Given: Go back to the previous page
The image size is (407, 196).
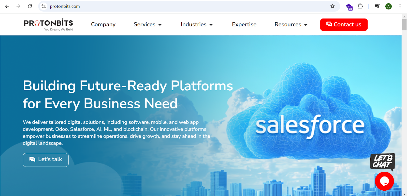Looking at the screenshot, I should click(7, 6).
